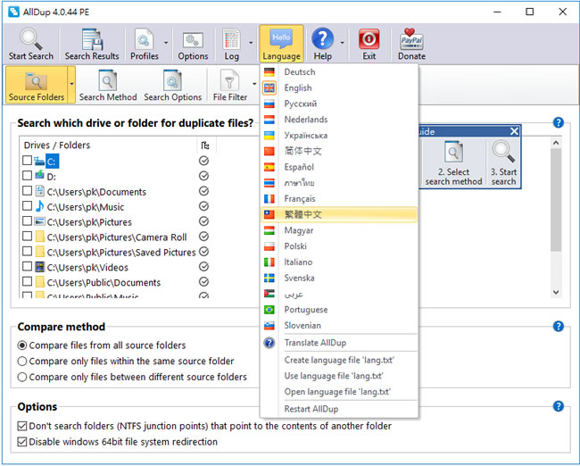580x466 pixels.
Task: Select Compare files from all source folders
Action: [x=22, y=345]
